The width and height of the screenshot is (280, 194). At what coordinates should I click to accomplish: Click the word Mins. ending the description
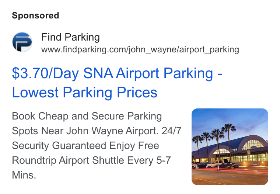pos(24,175)
